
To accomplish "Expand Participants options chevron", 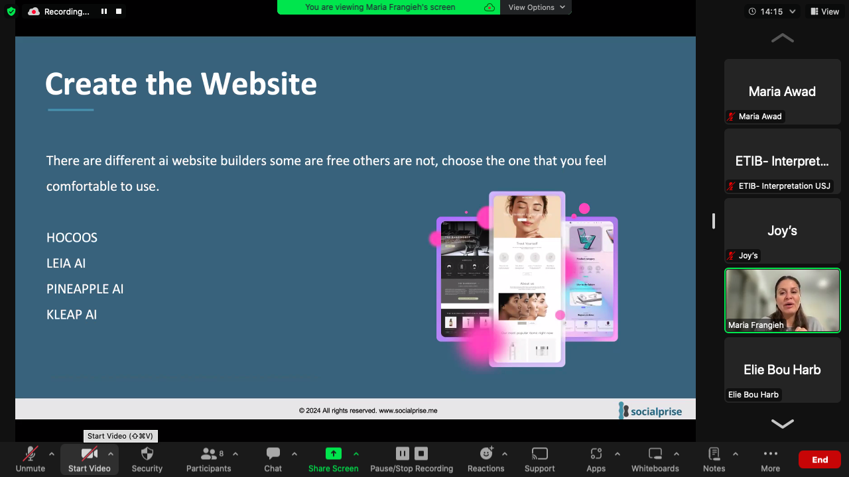I will [235, 454].
